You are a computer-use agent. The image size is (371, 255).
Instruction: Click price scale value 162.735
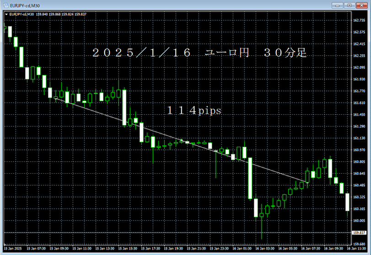[359, 20]
